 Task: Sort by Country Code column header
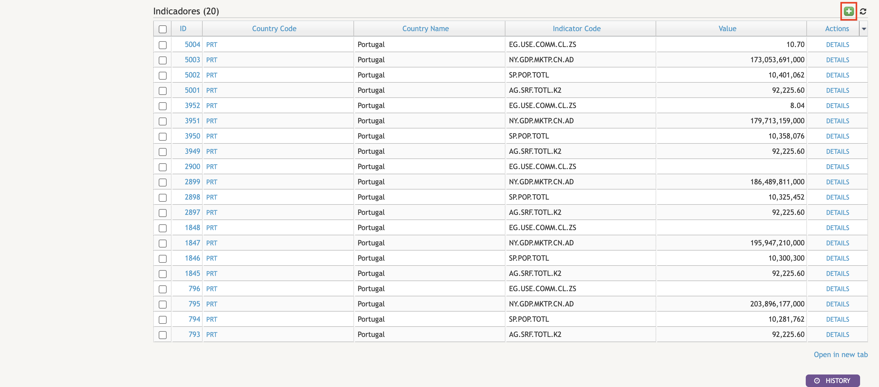tap(274, 29)
